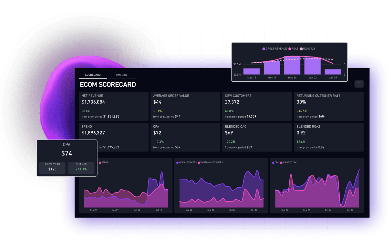Click the CHANGE -41.1% box in CPA tooltip
This screenshot has width=391, height=240.
coord(81,168)
